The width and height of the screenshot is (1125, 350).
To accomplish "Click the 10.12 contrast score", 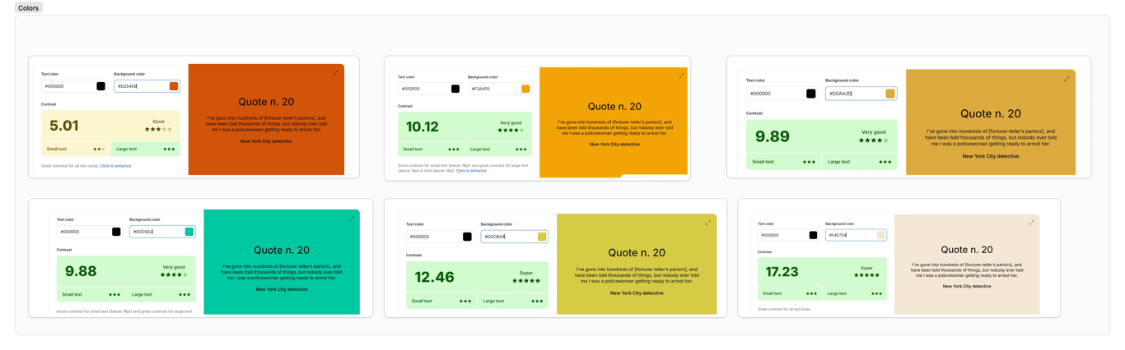I will [422, 127].
